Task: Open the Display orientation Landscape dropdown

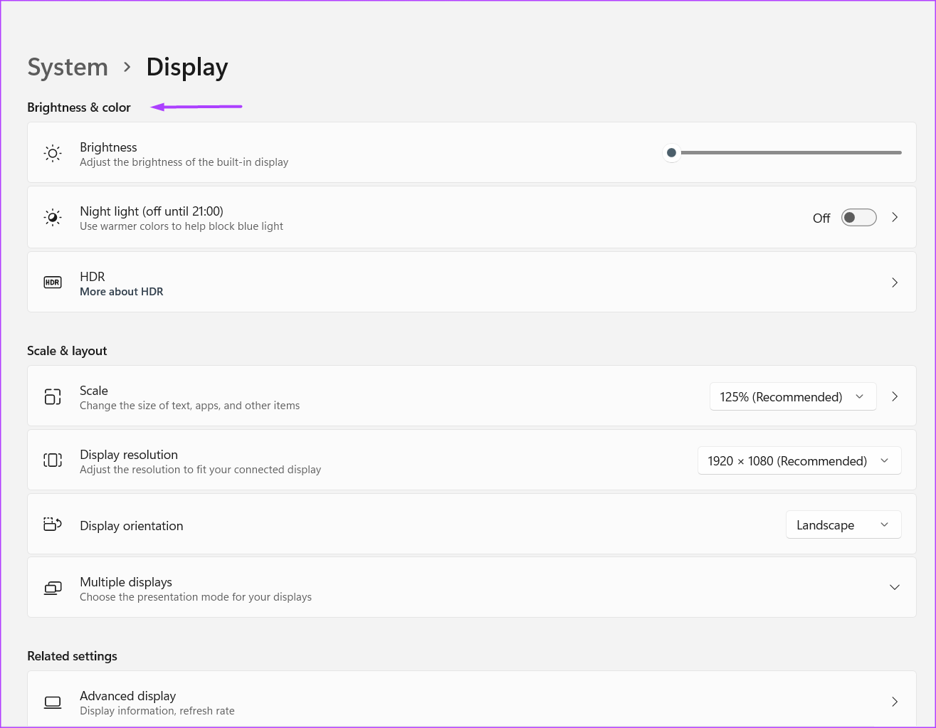Action: 843,524
